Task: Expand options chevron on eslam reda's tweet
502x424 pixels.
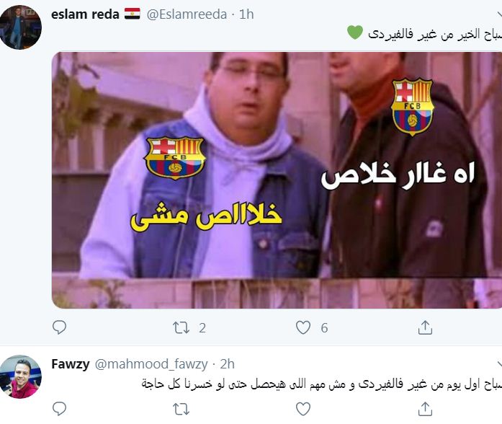Action: 499,14
